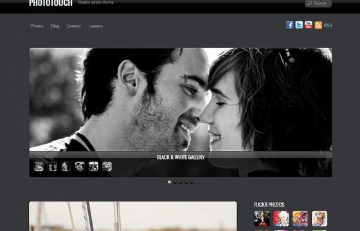The width and height of the screenshot is (360, 231).
Task: Open the second Flickr photo thumbnail
Action: coord(281,219)
